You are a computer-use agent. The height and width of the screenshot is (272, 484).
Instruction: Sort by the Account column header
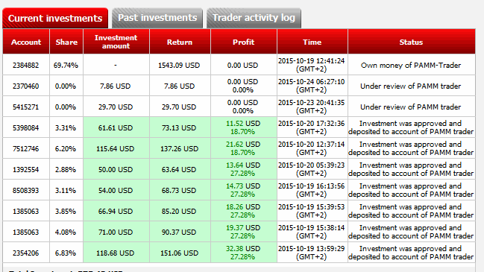click(26, 42)
